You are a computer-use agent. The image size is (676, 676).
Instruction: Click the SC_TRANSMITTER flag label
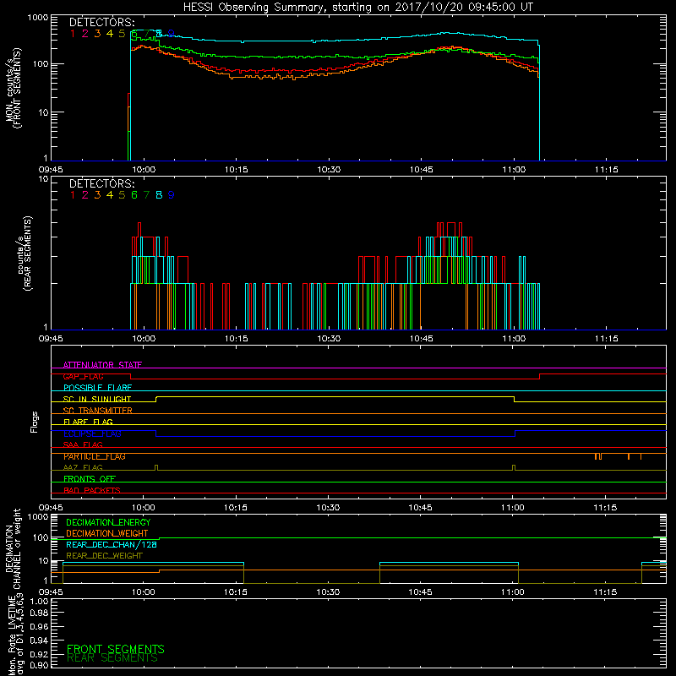(x=98, y=411)
